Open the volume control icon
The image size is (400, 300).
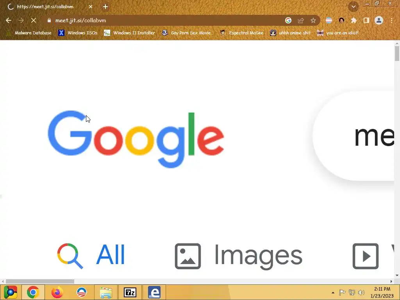(x=361, y=292)
